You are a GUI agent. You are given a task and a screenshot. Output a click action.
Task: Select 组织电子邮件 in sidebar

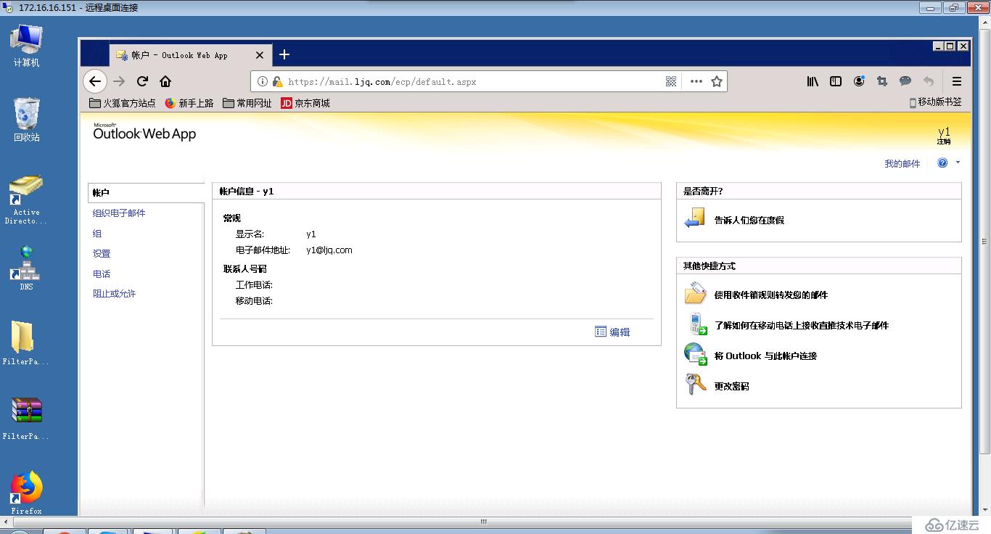[x=119, y=213]
